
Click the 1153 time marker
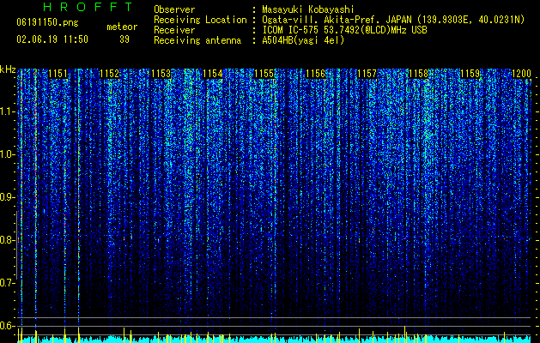(x=161, y=74)
